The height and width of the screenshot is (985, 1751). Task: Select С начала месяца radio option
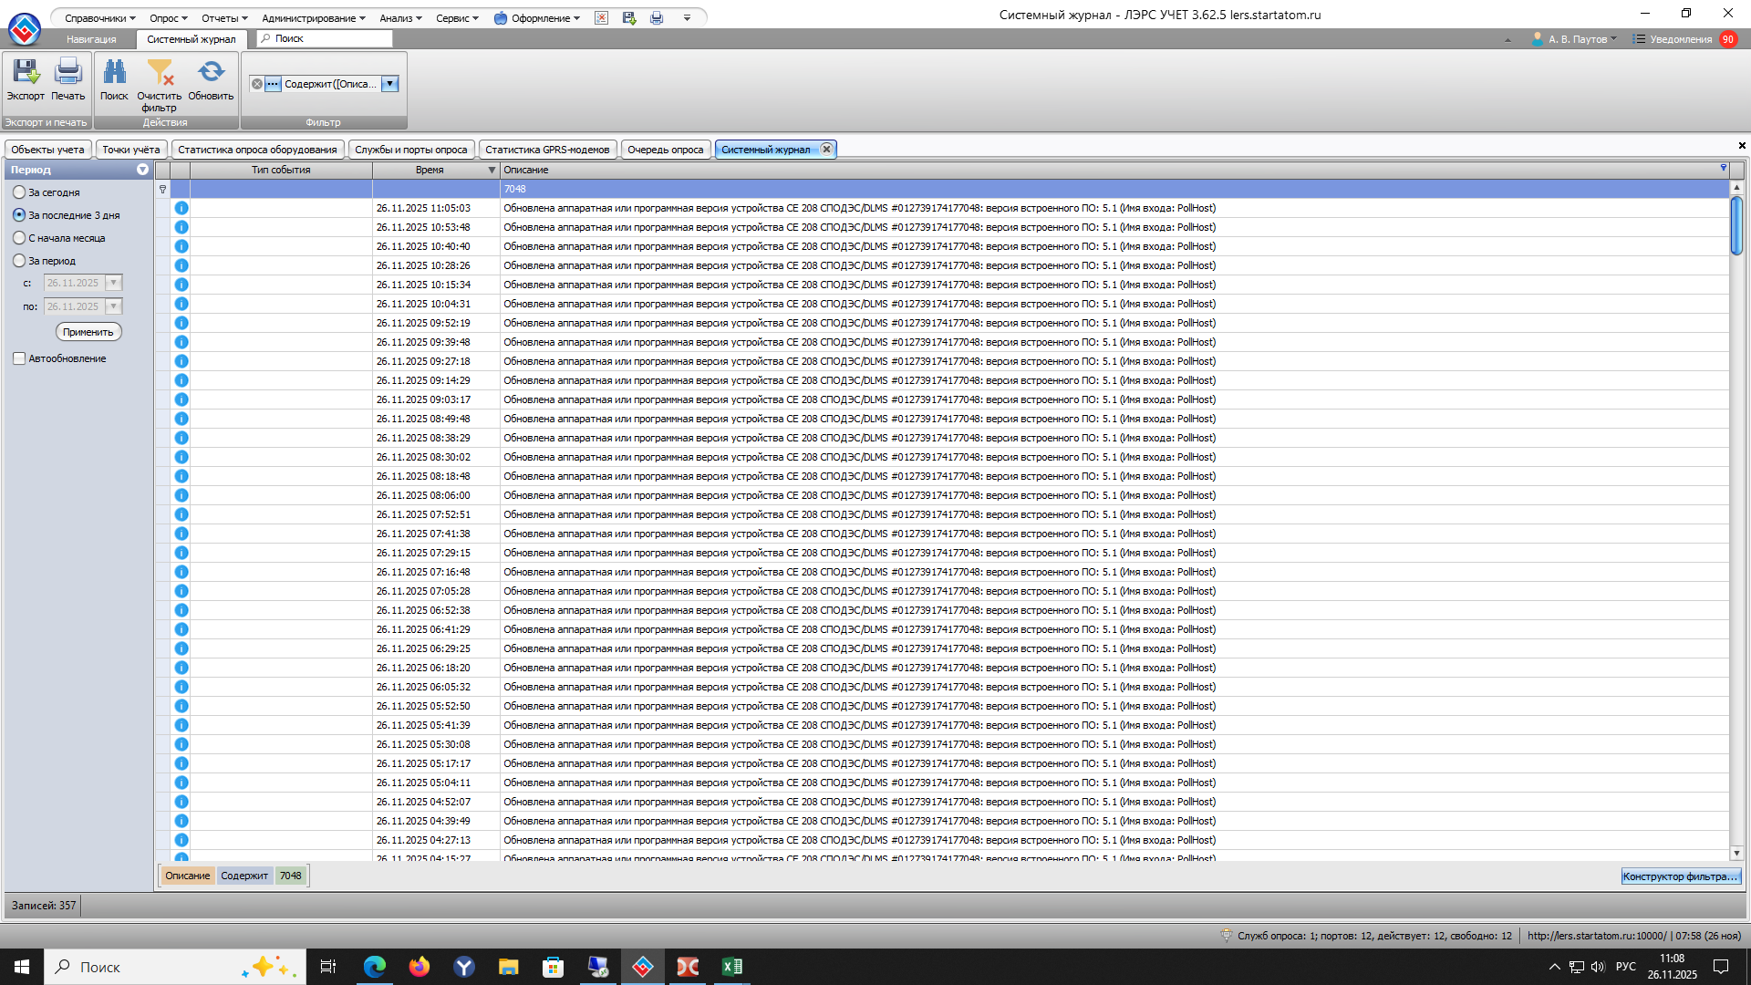19,238
